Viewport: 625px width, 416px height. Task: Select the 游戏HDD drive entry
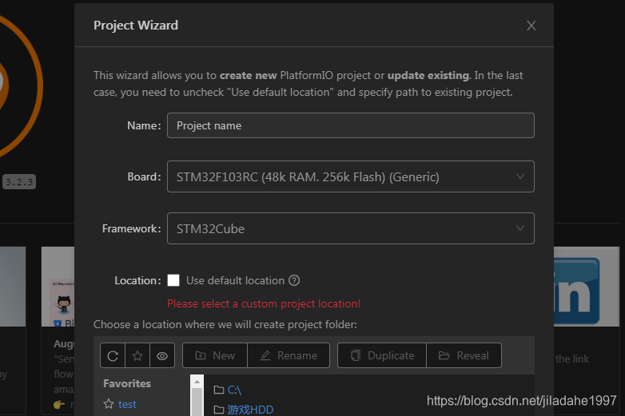pos(250,410)
